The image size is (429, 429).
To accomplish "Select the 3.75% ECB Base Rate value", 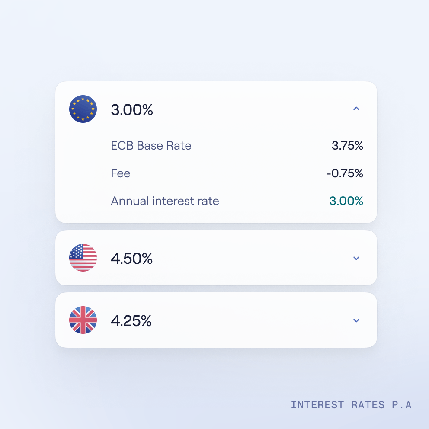I will click(x=347, y=146).
